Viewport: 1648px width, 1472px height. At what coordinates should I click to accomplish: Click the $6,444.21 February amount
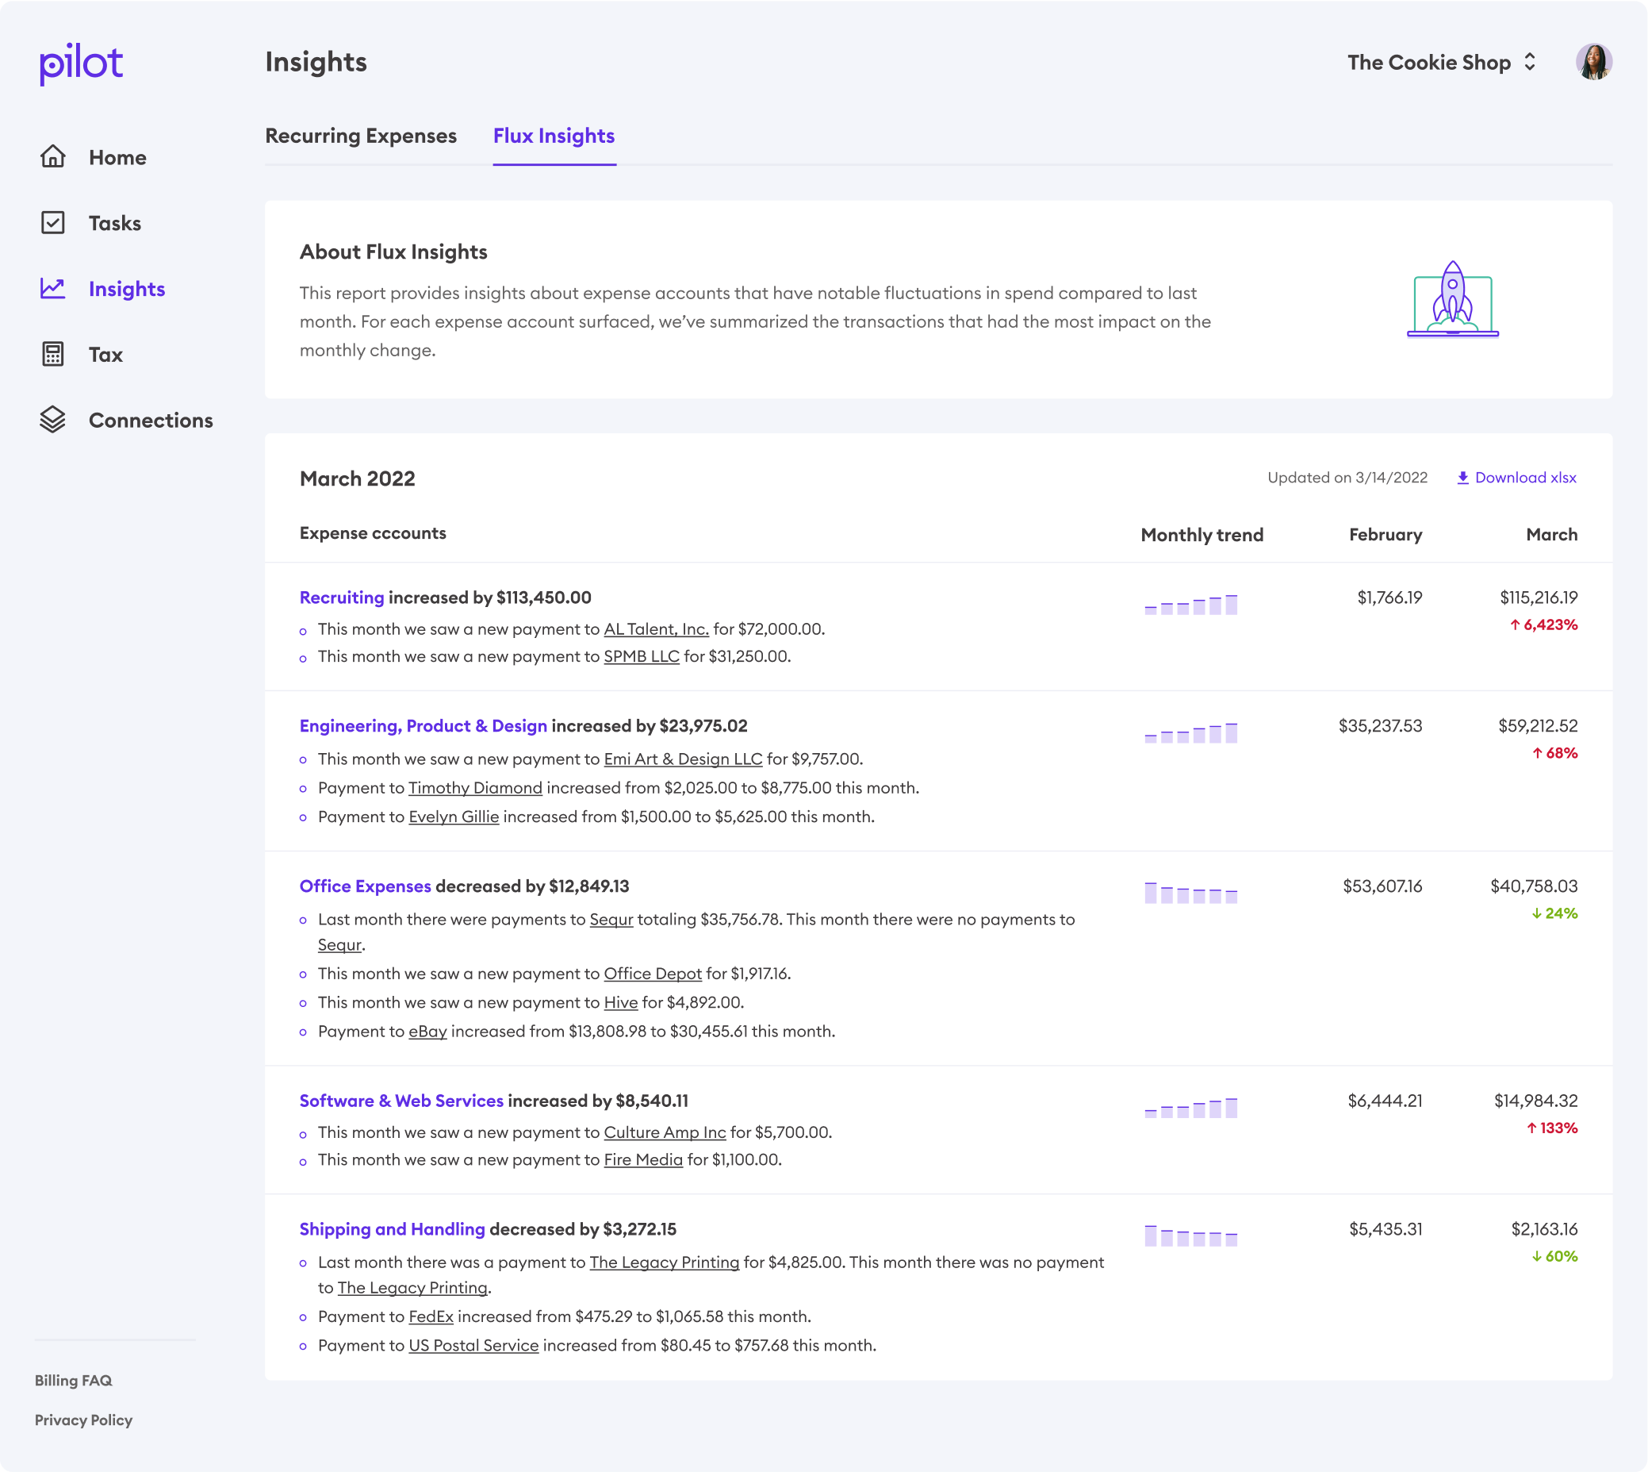1385,1101
